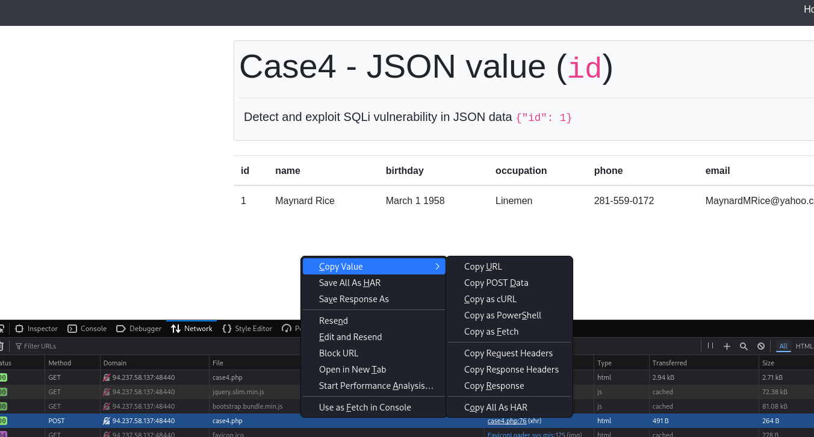Expand the Copy Value submenu

(373, 267)
